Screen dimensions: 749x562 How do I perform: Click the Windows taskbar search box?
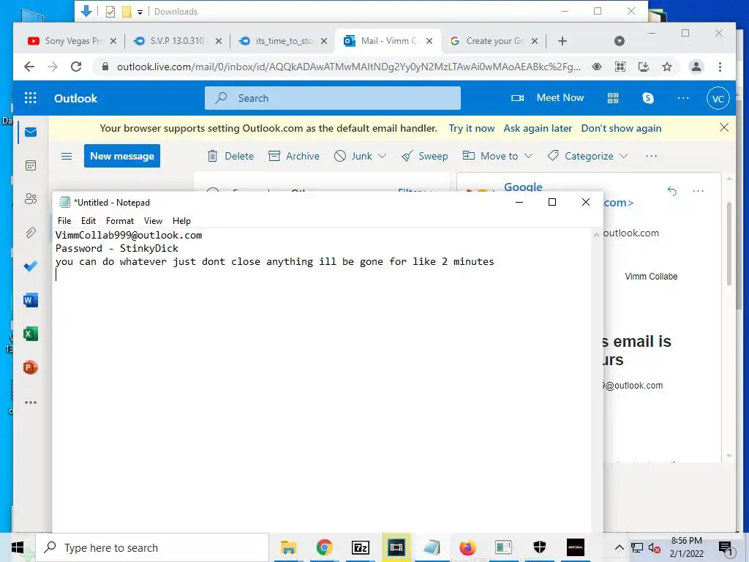tap(153, 547)
